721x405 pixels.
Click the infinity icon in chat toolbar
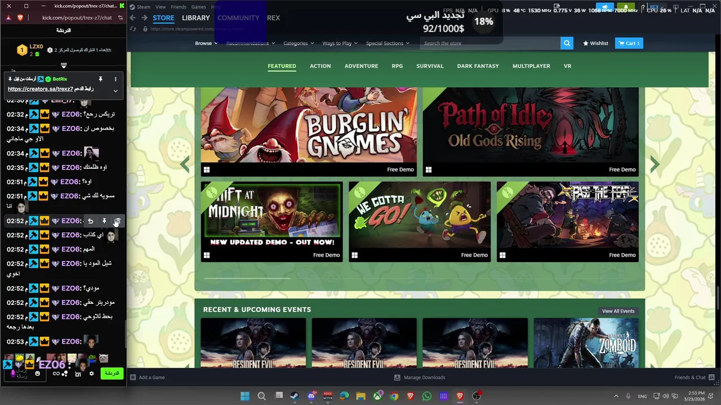coord(56,374)
